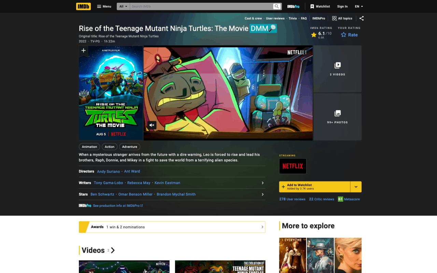See production info at IMDbPro

point(118,206)
